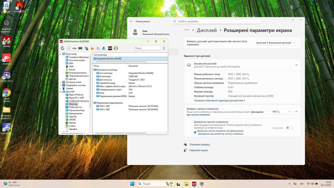Select the Монітор tree item
This screenshot has height=188, width=334.
point(71,104)
